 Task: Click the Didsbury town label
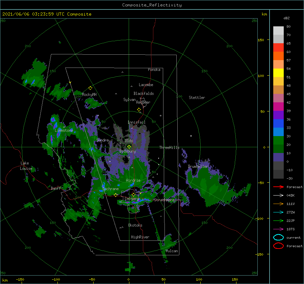[127, 151]
